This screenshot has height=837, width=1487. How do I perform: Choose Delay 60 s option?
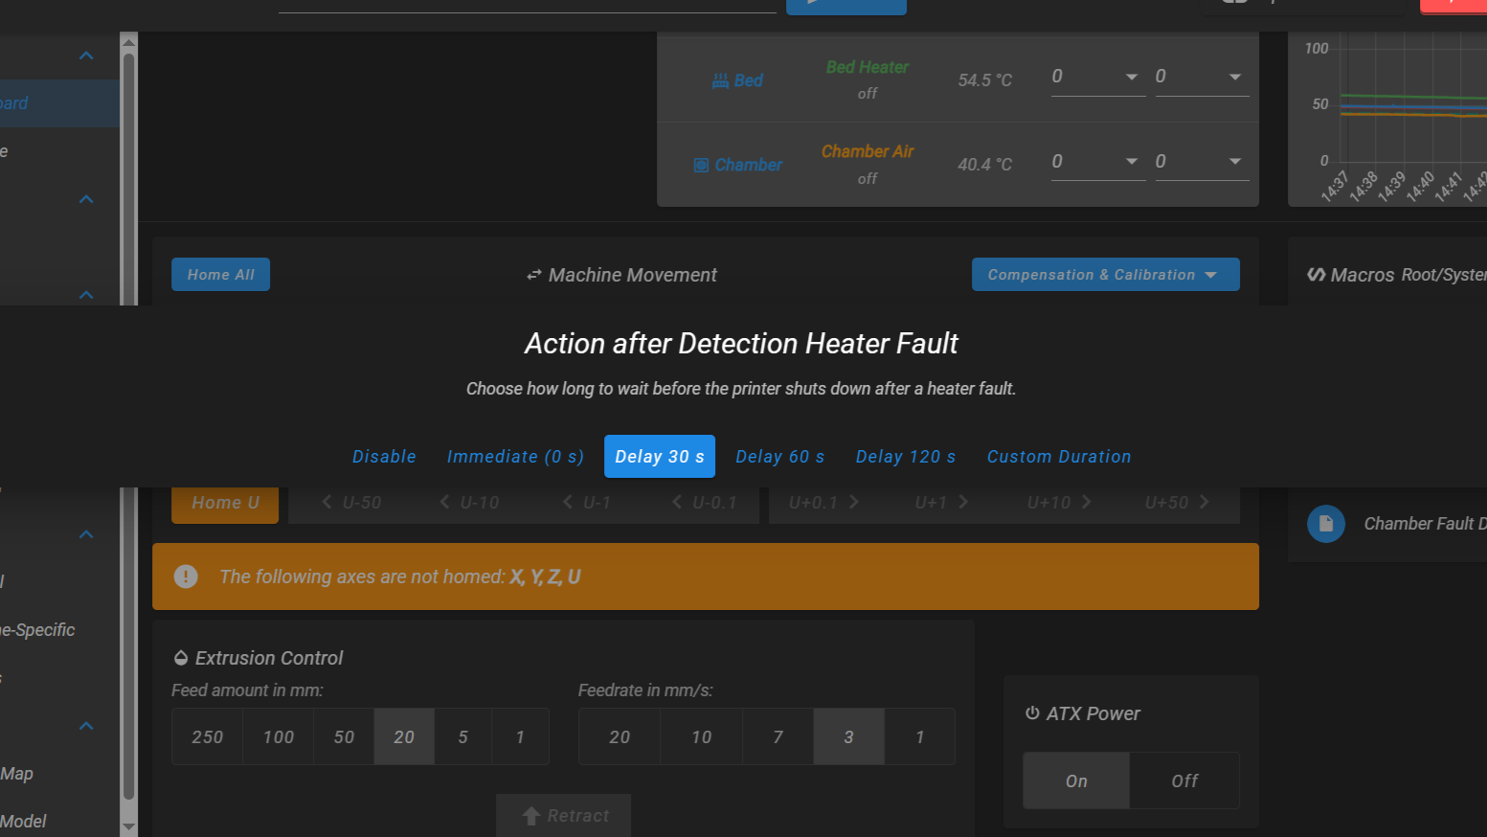pyautogui.click(x=779, y=457)
